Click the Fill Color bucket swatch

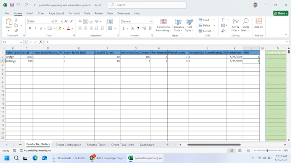click(59, 28)
